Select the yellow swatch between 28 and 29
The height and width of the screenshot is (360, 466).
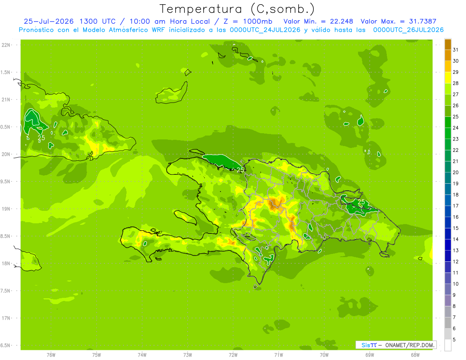click(x=448, y=78)
